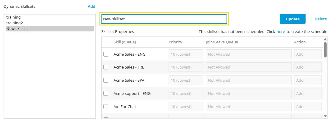The image size is (332, 123).
Task: Click the scroll down arrow in skillset table
Action: [x=325, y=116]
